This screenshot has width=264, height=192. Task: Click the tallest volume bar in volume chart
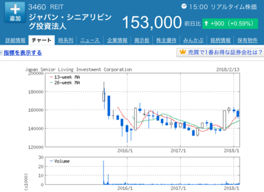point(104,172)
